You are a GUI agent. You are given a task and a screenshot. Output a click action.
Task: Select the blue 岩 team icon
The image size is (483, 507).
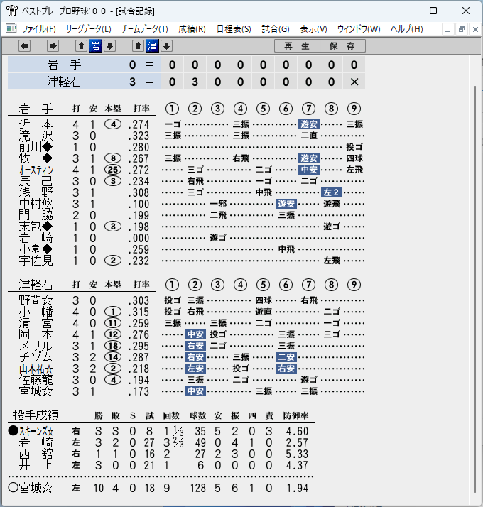[95, 46]
